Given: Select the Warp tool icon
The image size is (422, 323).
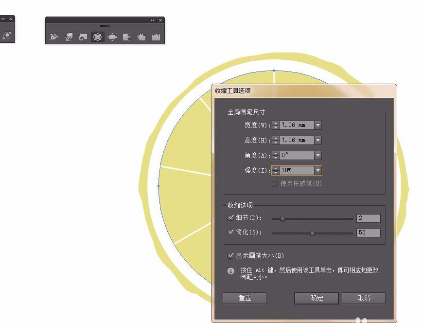Looking at the screenshot, I should 69,36.
